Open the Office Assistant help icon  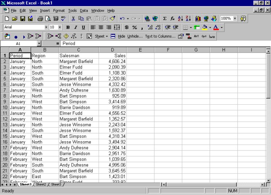(x=243, y=18)
